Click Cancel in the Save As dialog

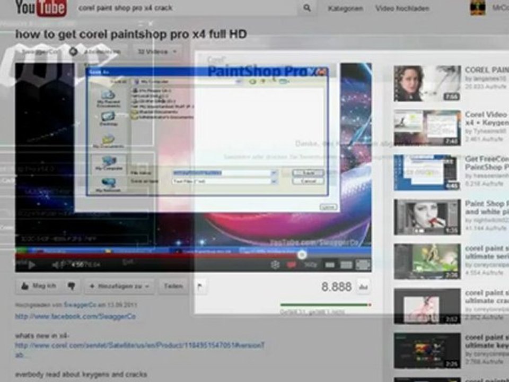click(x=308, y=181)
